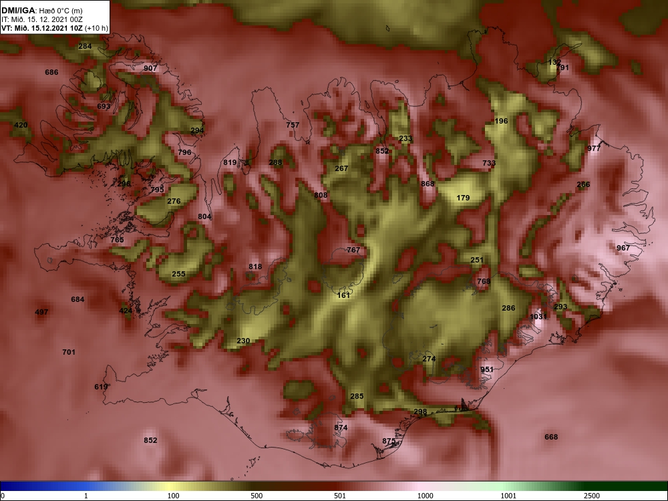Click the map value 420
Image resolution: width=668 pixels, height=501 pixels.
click(21, 126)
